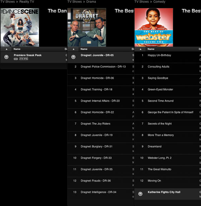Open the Reality TV breadcrumb link
Screen dimensions: 201x206
point(27,2)
